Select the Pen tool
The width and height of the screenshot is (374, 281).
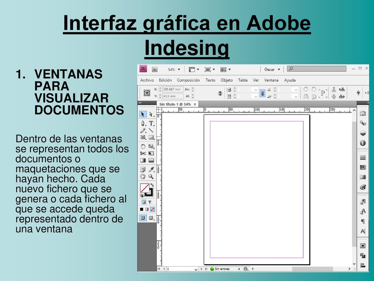143,123
